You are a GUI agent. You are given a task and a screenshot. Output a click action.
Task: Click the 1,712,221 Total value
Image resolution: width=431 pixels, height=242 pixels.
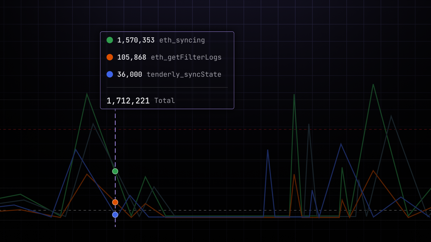[128, 100]
